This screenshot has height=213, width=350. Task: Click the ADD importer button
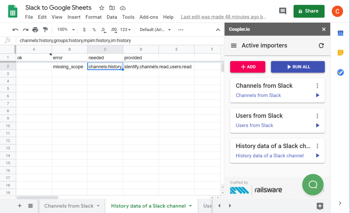pyautogui.click(x=248, y=67)
